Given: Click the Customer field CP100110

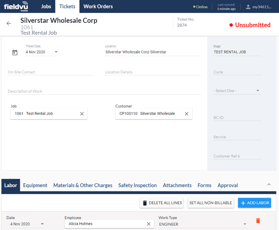Looking at the screenshot, I should click(x=154, y=114).
